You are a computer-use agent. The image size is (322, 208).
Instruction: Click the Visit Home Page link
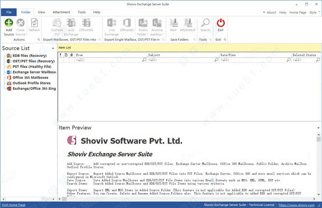click(13, 205)
